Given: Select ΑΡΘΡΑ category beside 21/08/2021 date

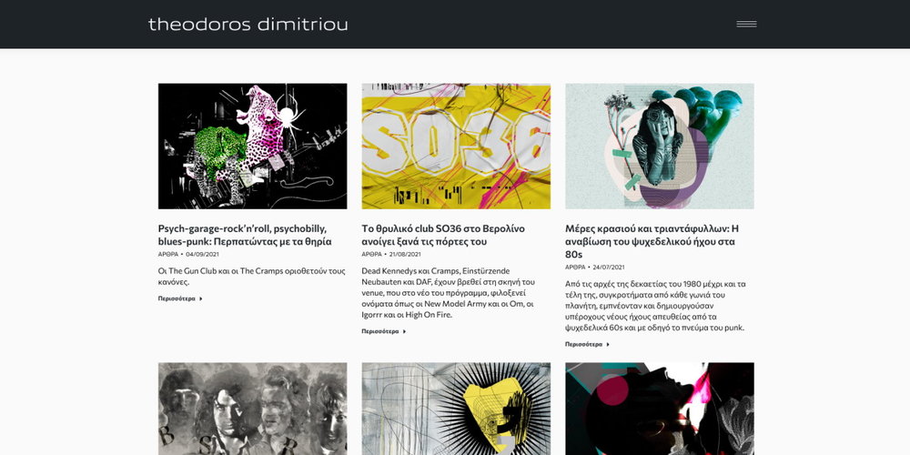Looking at the screenshot, I should (x=372, y=254).
